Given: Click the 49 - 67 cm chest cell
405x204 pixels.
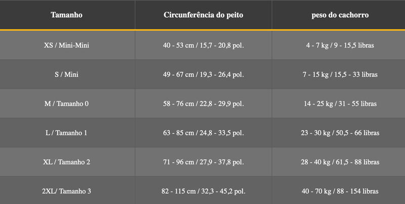Looking at the screenshot, I should (x=204, y=74).
